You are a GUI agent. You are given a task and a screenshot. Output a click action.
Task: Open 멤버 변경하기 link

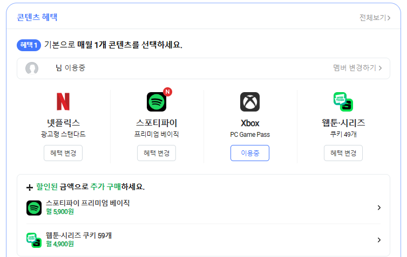(357, 68)
